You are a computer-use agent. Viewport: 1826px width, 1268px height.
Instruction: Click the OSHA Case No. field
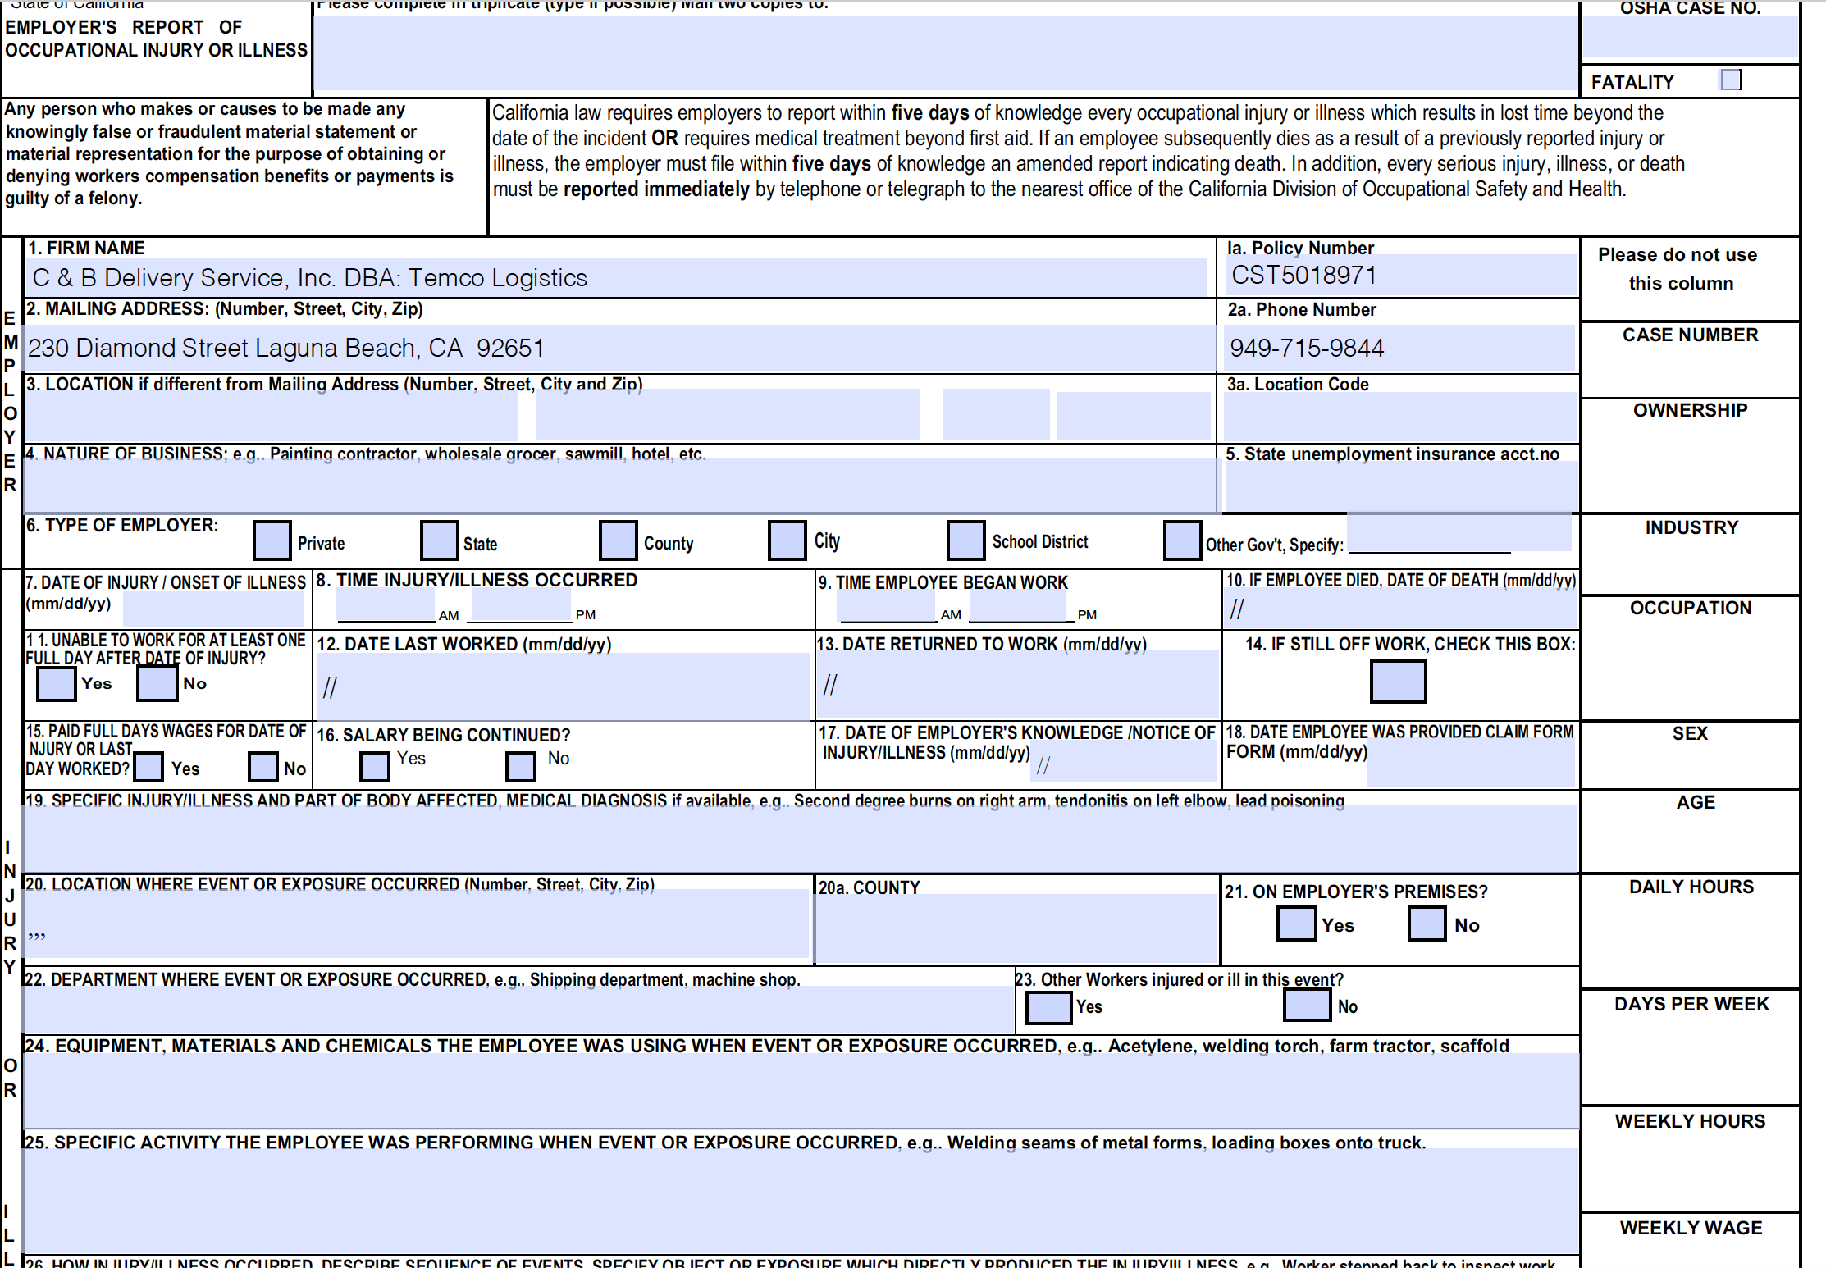[1690, 37]
